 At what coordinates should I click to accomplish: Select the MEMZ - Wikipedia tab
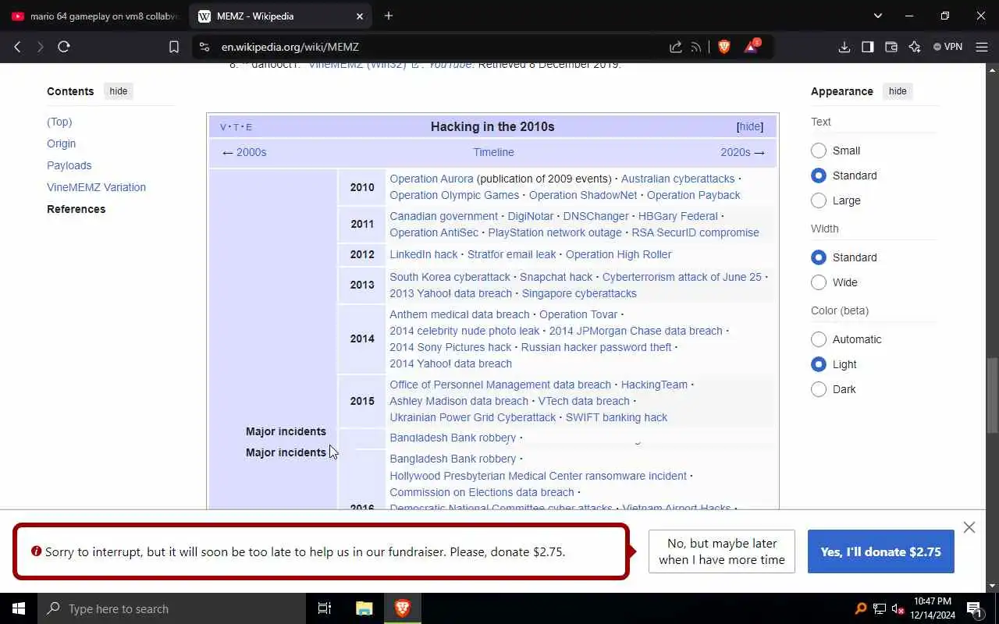(x=281, y=16)
